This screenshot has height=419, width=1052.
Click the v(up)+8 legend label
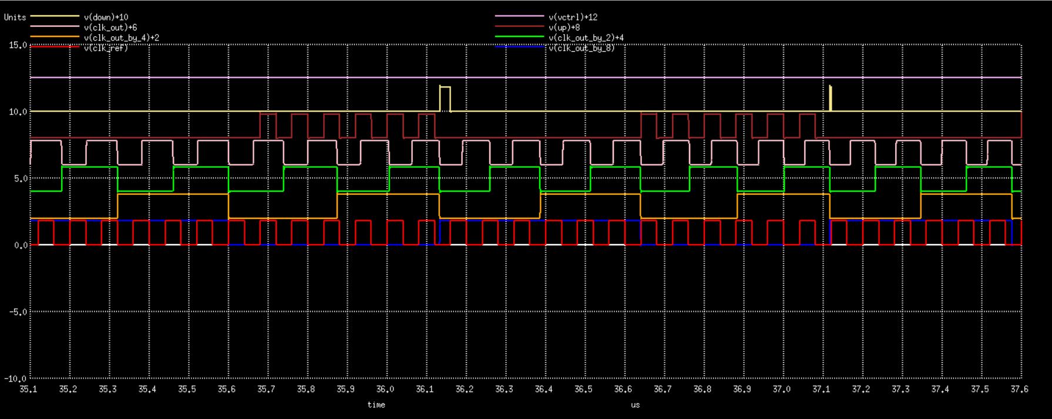click(564, 28)
